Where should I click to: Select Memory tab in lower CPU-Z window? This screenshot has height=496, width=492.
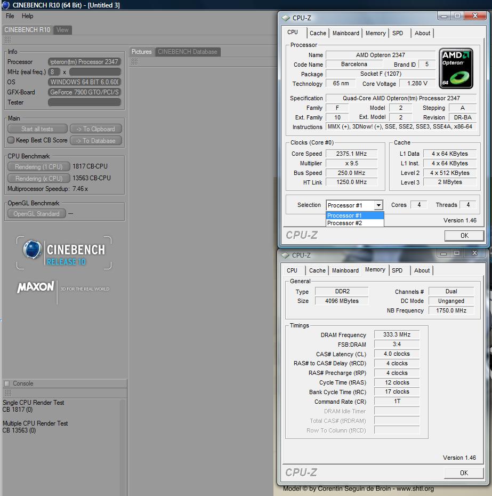click(x=375, y=269)
